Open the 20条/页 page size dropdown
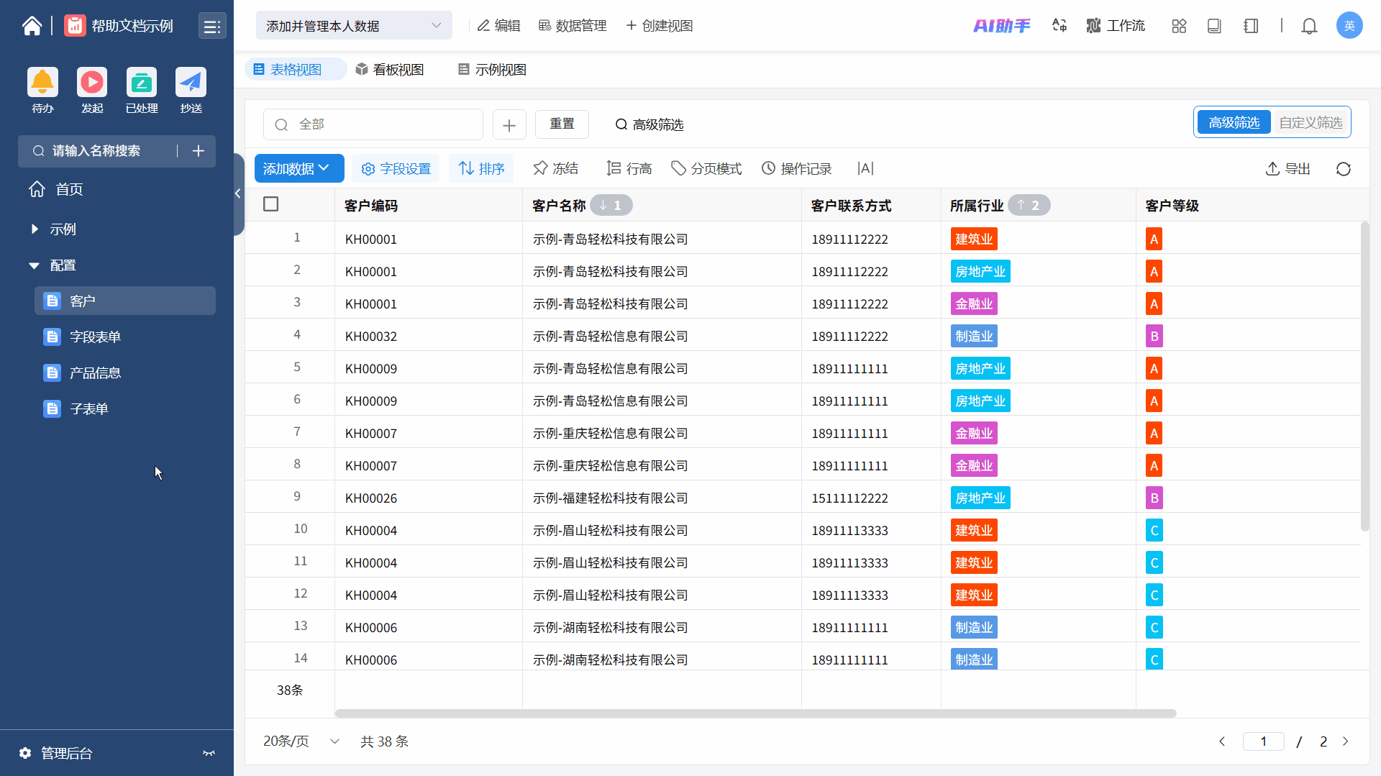The width and height of the screenshot is (1381, 776). click(x=301, y=741)
